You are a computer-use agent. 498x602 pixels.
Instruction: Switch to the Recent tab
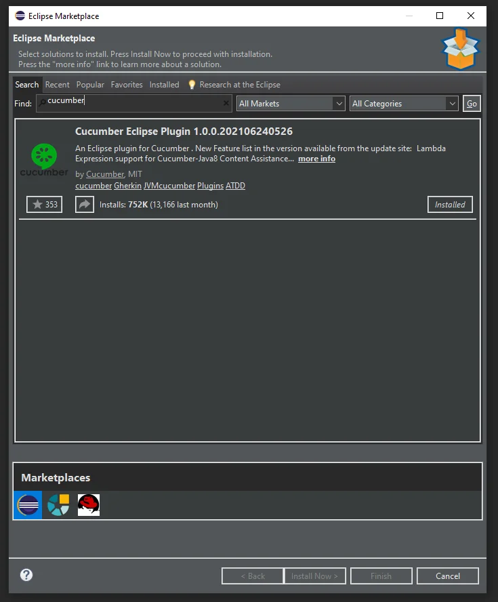coord(57,85)
